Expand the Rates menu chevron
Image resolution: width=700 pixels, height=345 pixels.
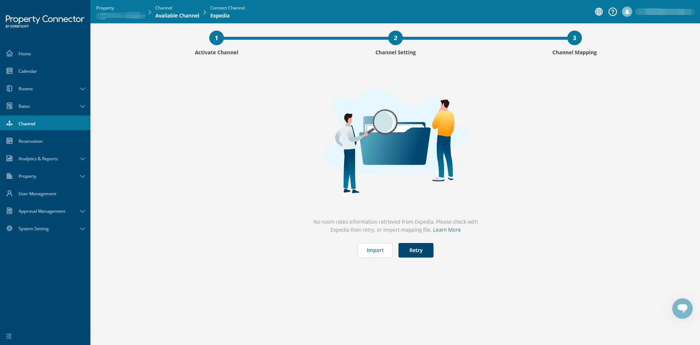[83, 106]
